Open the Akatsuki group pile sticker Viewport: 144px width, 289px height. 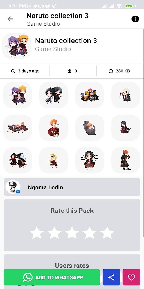(x=90, y=95)
